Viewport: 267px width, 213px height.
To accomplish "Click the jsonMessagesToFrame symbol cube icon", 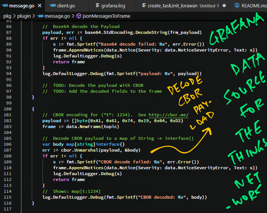I will [x=79, y=16].
